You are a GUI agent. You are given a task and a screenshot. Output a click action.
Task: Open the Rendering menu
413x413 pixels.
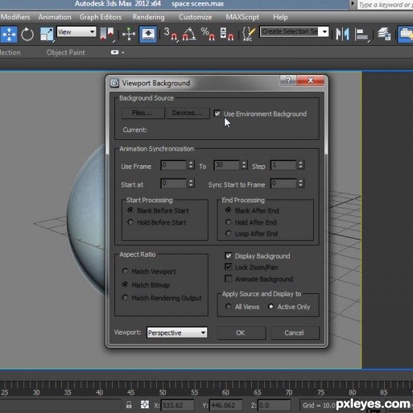(149, 17)
